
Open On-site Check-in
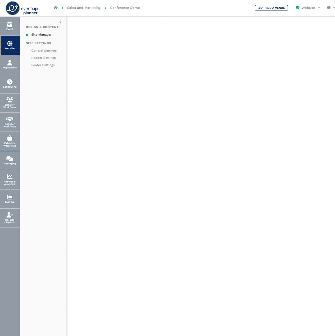pyautogui.click(x=10, y=218)
